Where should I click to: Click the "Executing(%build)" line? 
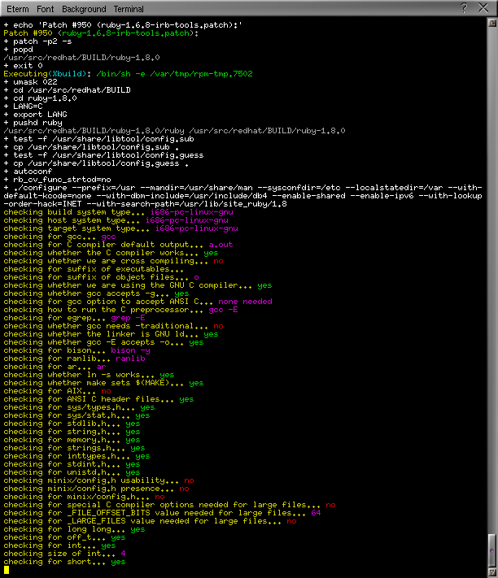[x=128, y=74]
